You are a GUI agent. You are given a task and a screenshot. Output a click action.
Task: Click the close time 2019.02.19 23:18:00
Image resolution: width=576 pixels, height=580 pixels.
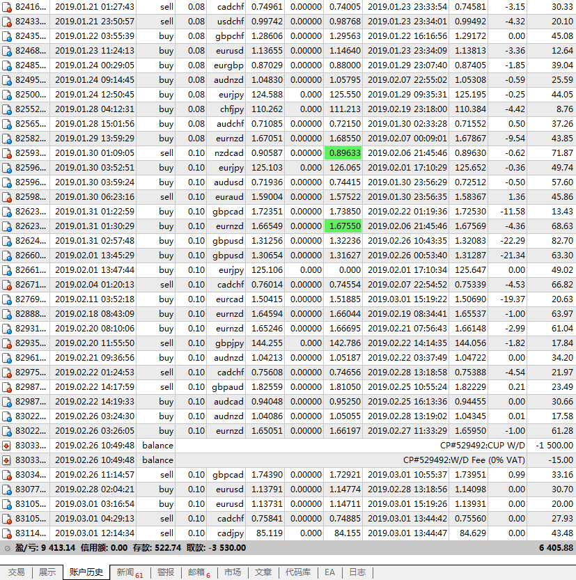pyautogui.click(x=407, y=109)
